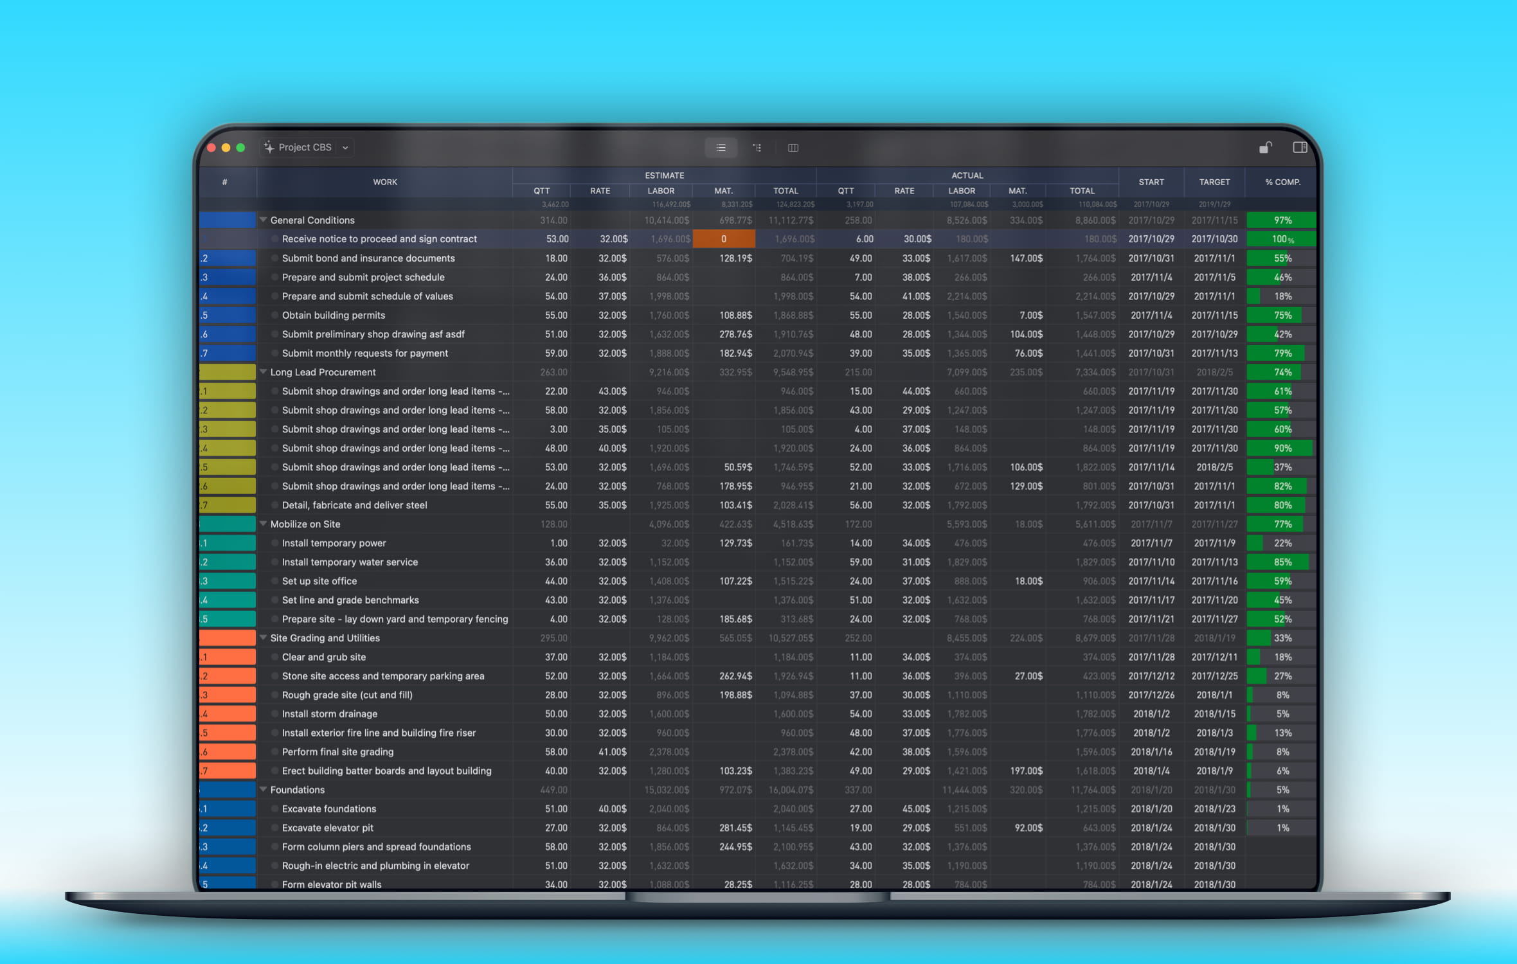Screen dimensions: 1517x964
Task: Switch to the tree outline view icon
Action: coord(757,148)
